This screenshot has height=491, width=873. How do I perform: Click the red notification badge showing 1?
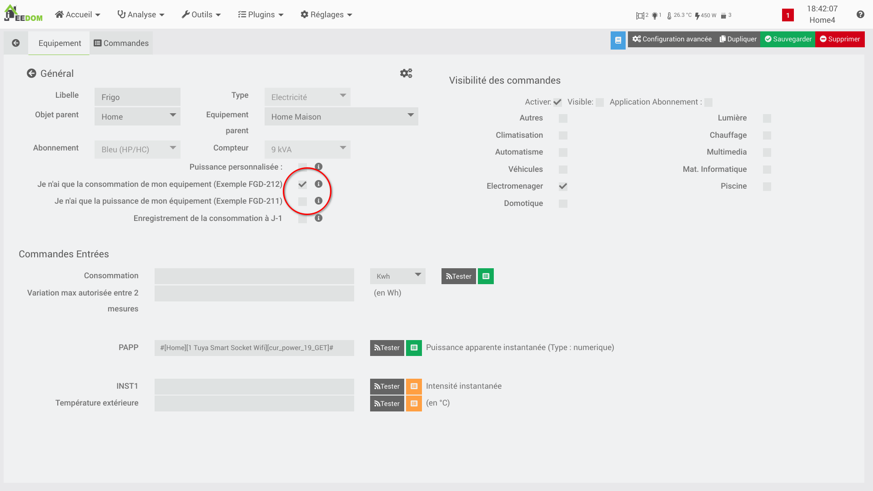[x=788, y=15]
